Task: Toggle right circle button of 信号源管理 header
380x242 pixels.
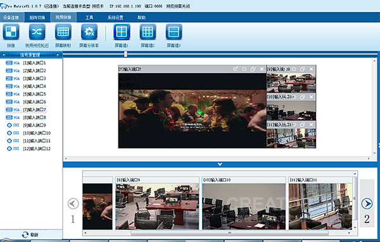Action: click(x=58, y=54)
